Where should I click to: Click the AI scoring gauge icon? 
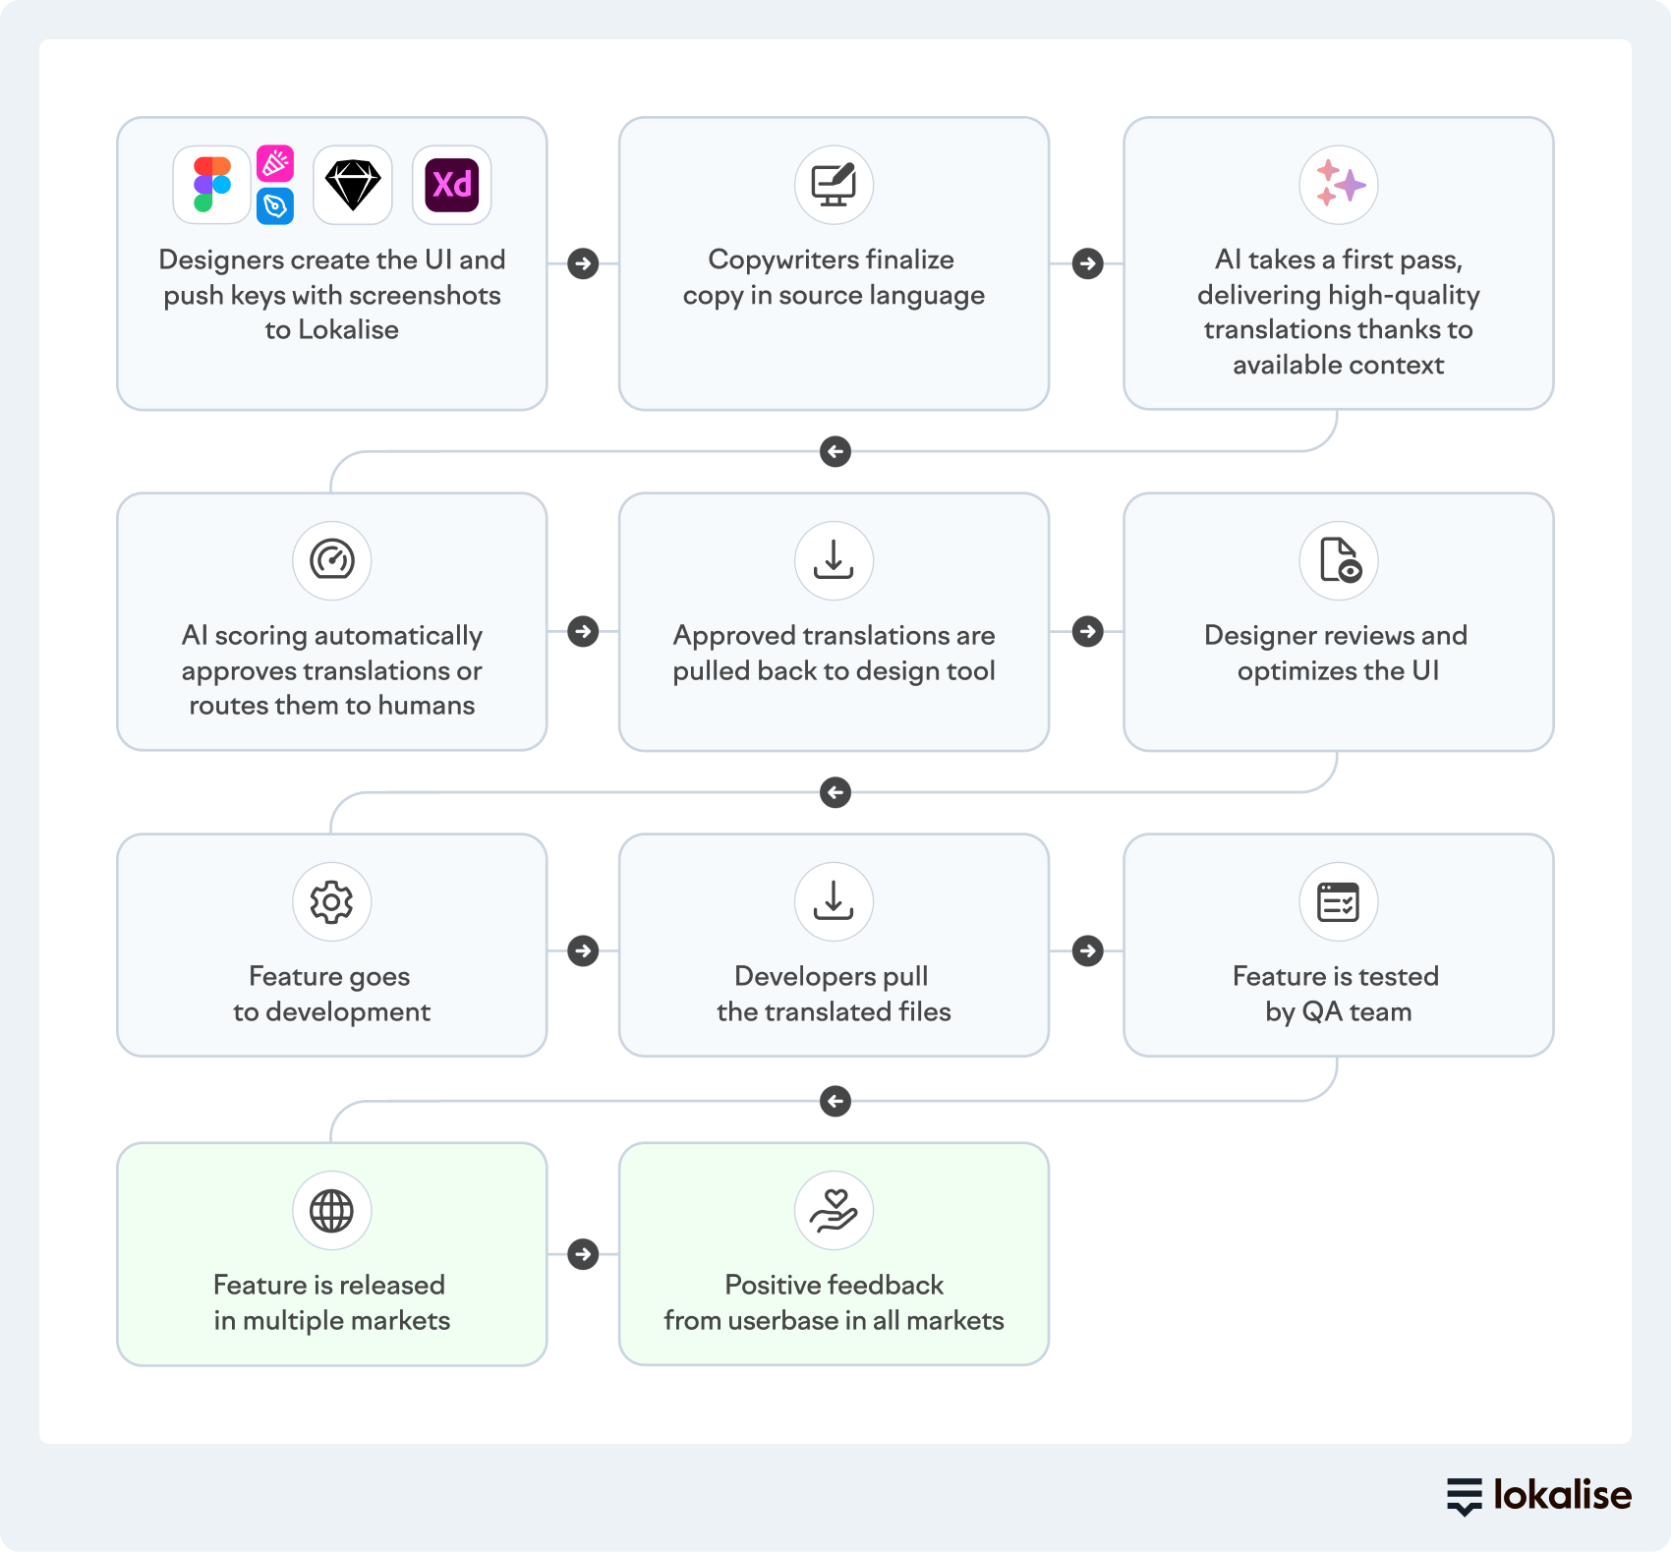(x=332, y=560)
